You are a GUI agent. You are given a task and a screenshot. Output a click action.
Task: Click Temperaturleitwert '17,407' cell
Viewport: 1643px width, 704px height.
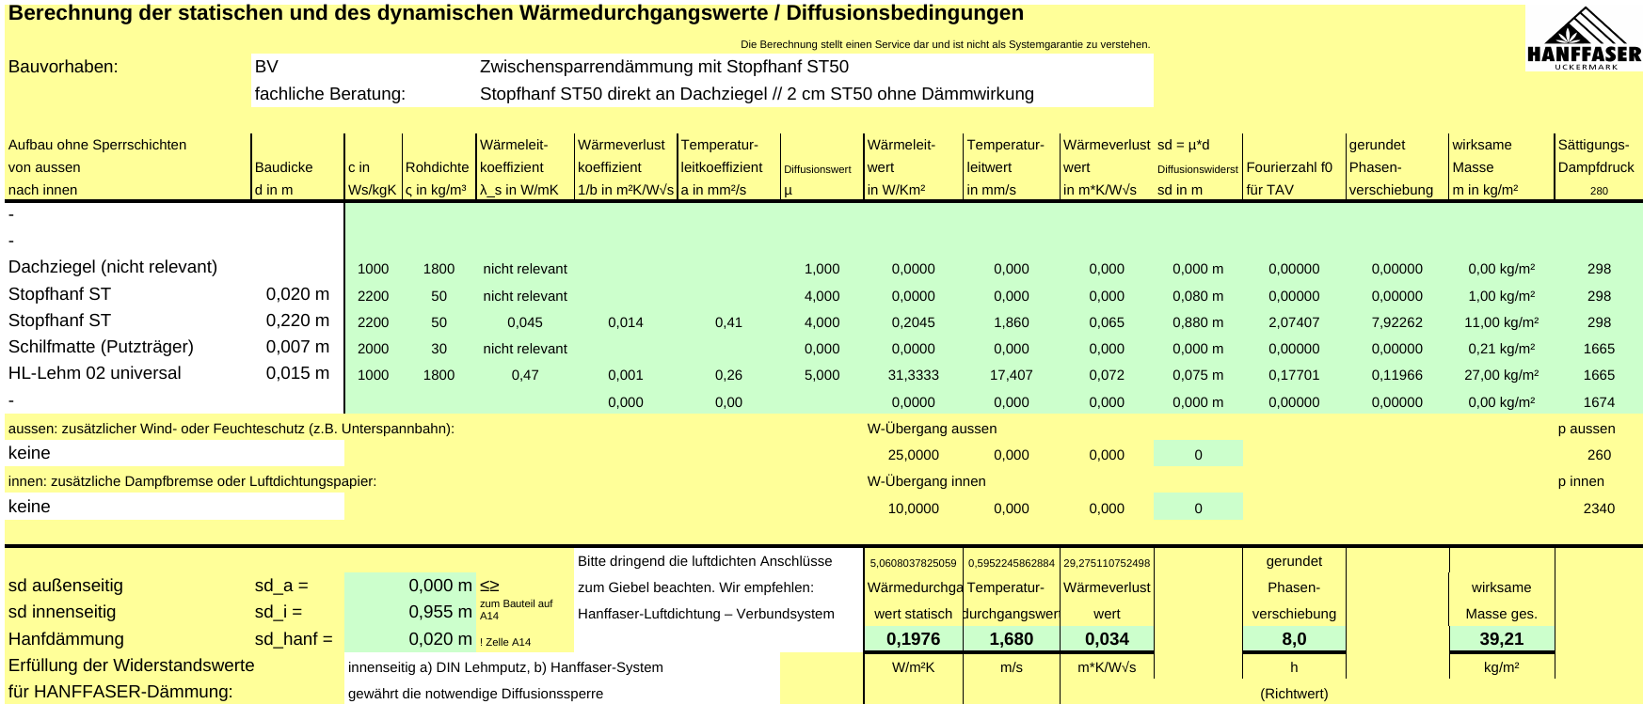click(1012, 375)
